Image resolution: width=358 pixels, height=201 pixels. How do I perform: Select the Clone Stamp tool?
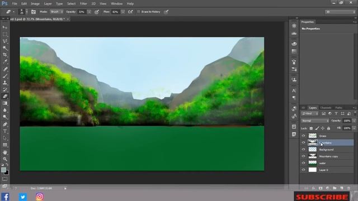pyautogui.click(x=5, y=83)
